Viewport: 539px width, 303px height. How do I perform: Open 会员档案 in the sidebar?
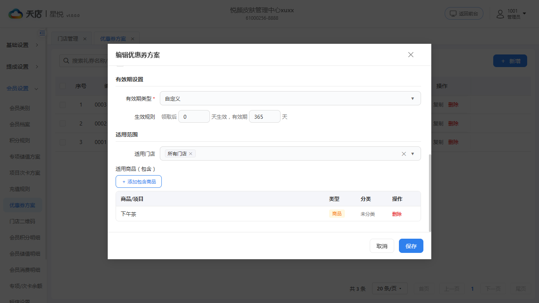click(20, 124)
